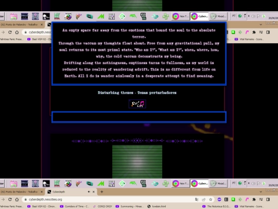Open the pink folder icon on upper taskbar
The width and height of the screenshot is (278, 209).
pyautogui.click(x=14, y=17)
